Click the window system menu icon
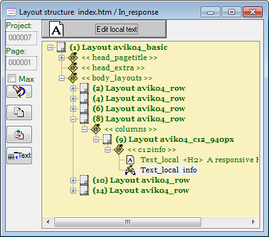Viewport: 269px width, 237px height. [x=11, y=11]
